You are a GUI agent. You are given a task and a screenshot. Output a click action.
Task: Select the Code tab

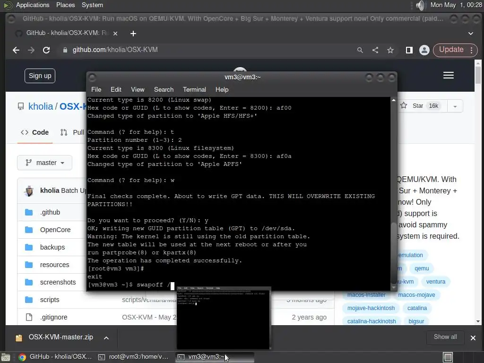35,132
